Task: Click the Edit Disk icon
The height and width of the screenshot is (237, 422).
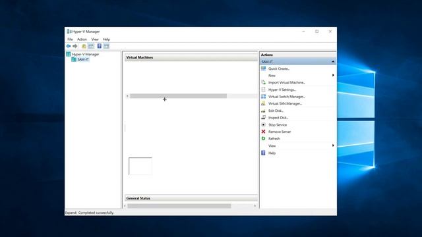Action: point(264,111)
